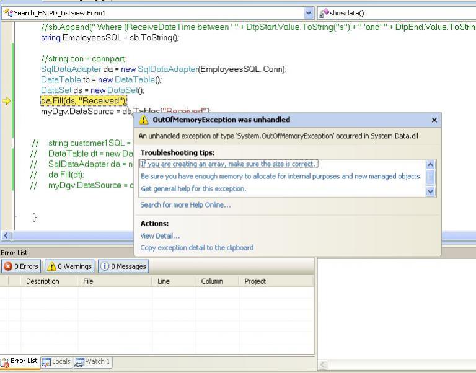The width and height of the screenshot is (476, 373).
Task: Open 'Search for more Help Online...' link
Action: point(185,204)
